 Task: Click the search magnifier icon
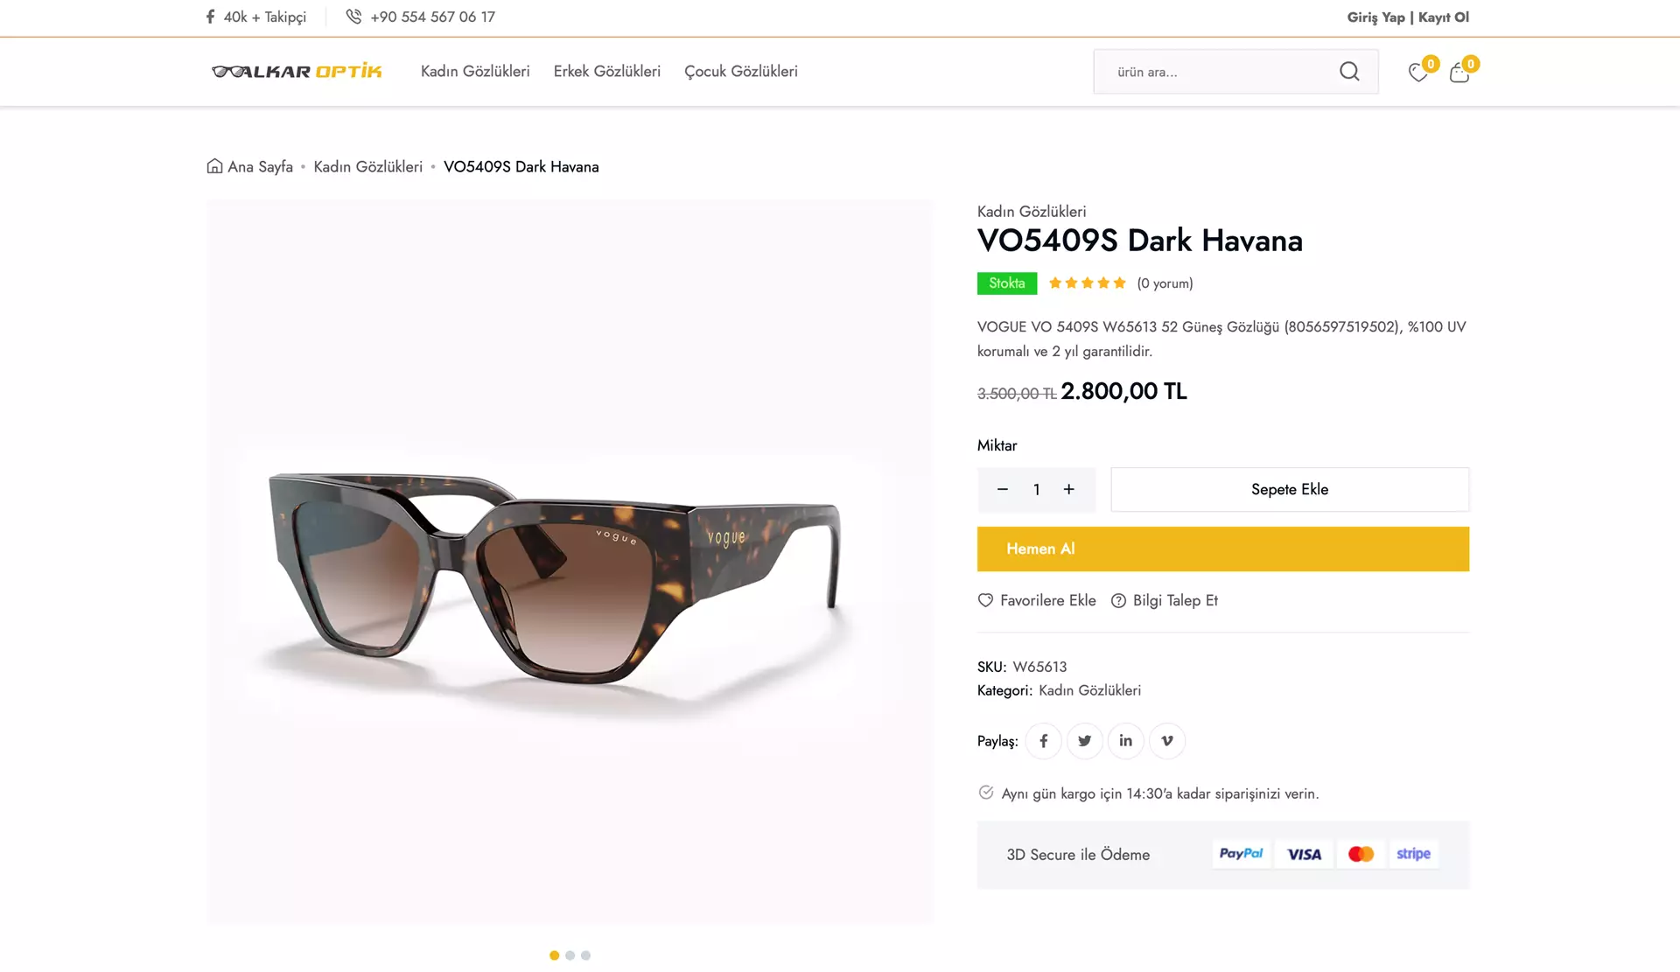coord(1349,72)
